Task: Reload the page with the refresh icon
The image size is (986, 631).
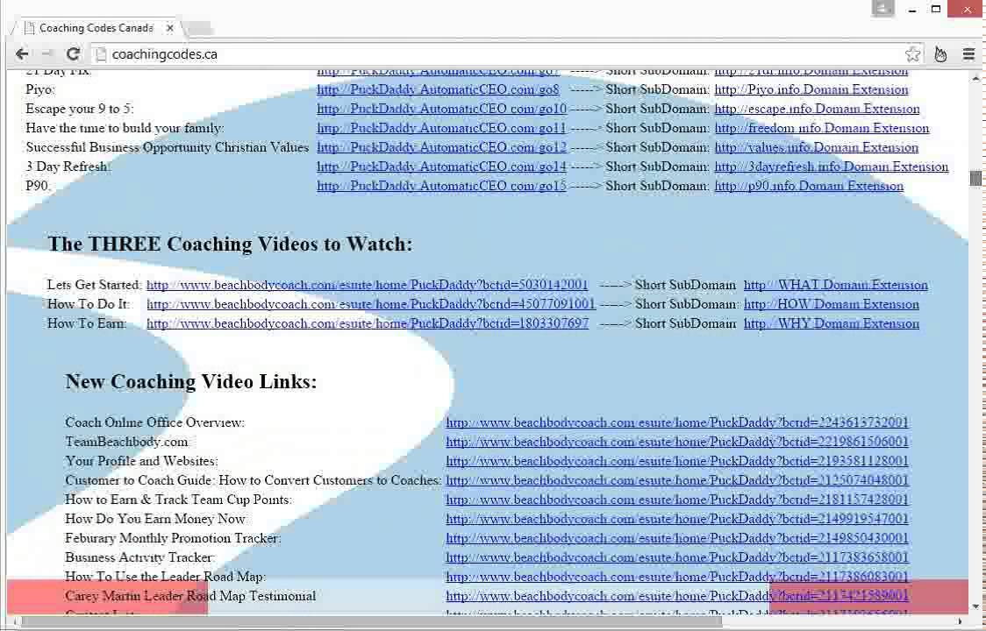Action: [73, 54]
